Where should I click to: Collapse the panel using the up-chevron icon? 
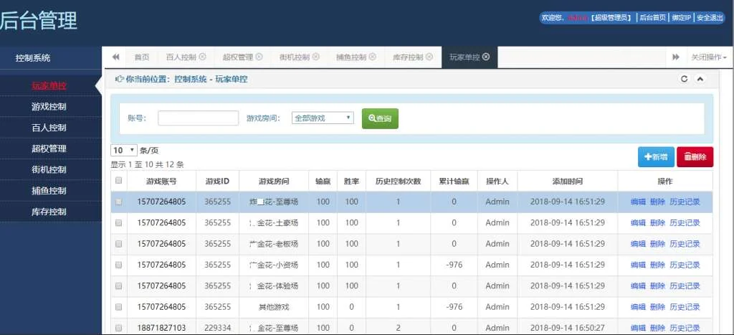pyautogui.click(x=700, y=79)
